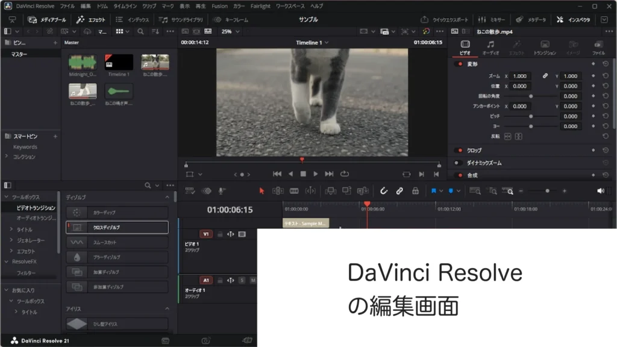Image resolution: width=617 pixels, height=347 pixels.
Task: Collapse the アイリス transitions group
Action: pyautogui.click(x=168, y=309)
